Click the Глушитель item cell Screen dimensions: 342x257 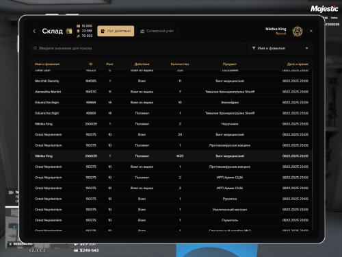coord(230,221)
